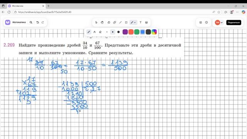247x139 pixels.
Task: Toggle read aloud in address bar
Action: (x=214, y=12)
